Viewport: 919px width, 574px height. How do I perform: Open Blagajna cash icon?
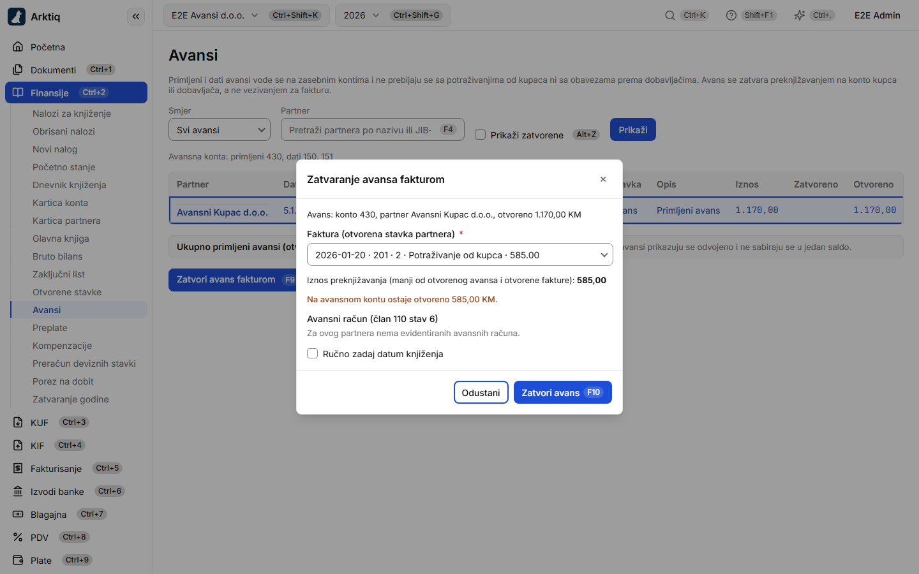click(x=18, y=514)
